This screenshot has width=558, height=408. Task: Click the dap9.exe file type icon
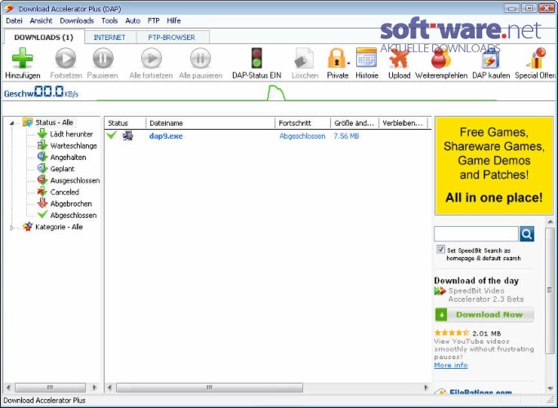pyautogui.click(x=127, y=135)
